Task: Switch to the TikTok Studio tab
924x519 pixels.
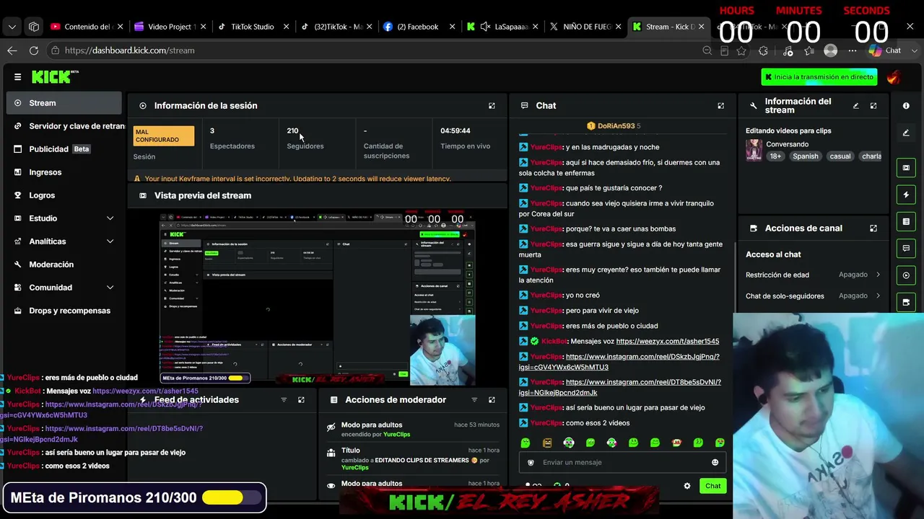Action: [x=252, y=27]
